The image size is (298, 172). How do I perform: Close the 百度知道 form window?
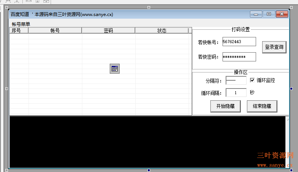point(282,14)
